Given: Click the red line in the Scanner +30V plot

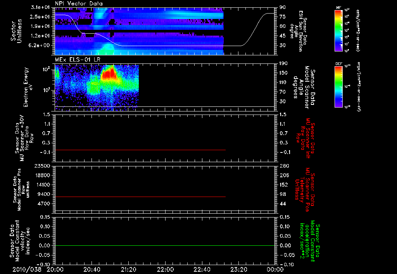Looking at the screenshot, I should [140, 150].
